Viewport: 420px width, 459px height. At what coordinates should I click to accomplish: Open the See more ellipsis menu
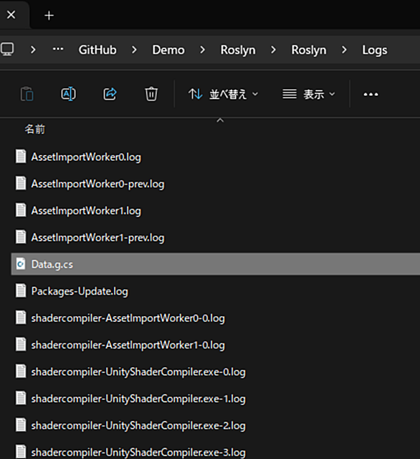pyautogui.click(x=371, y=94)
